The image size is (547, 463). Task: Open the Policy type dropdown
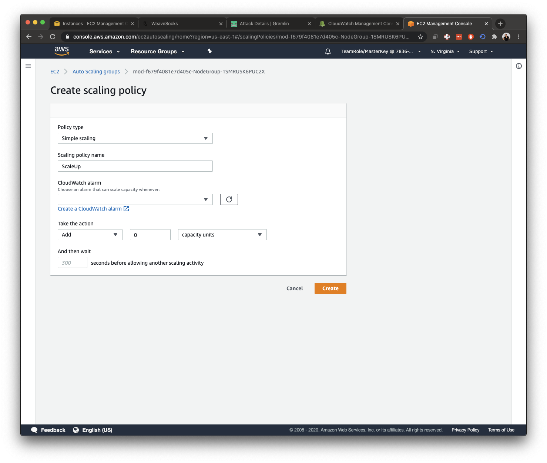(135, 138)
